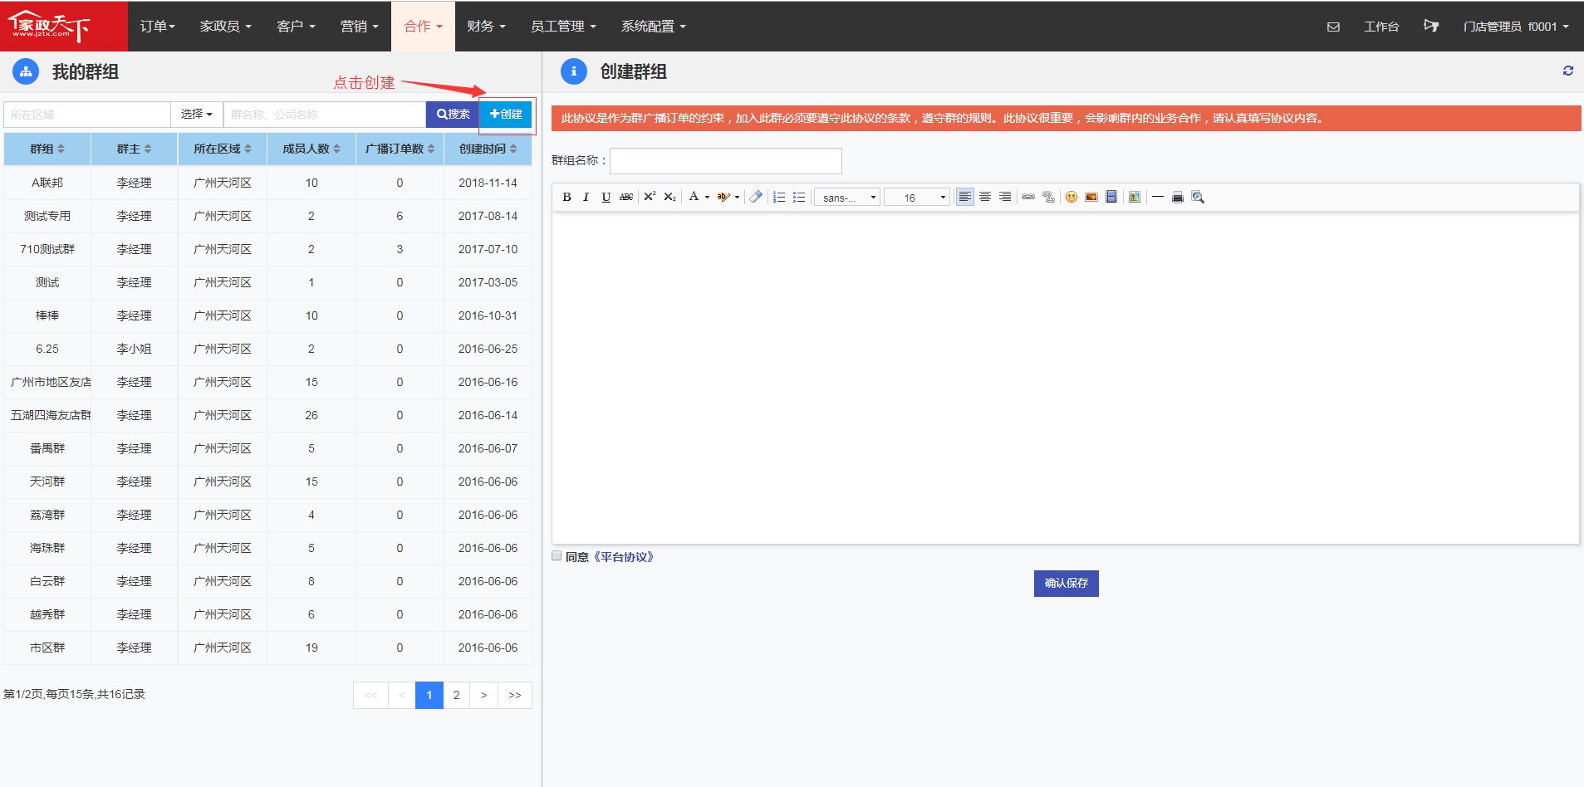This screenshot has width=1584, height=787.
Task: Go to the last page with >>
Action: (x=514, y=695)
